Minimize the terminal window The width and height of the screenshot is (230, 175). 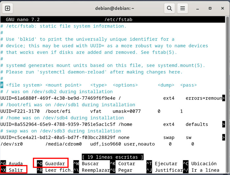(x=197, y=9)
